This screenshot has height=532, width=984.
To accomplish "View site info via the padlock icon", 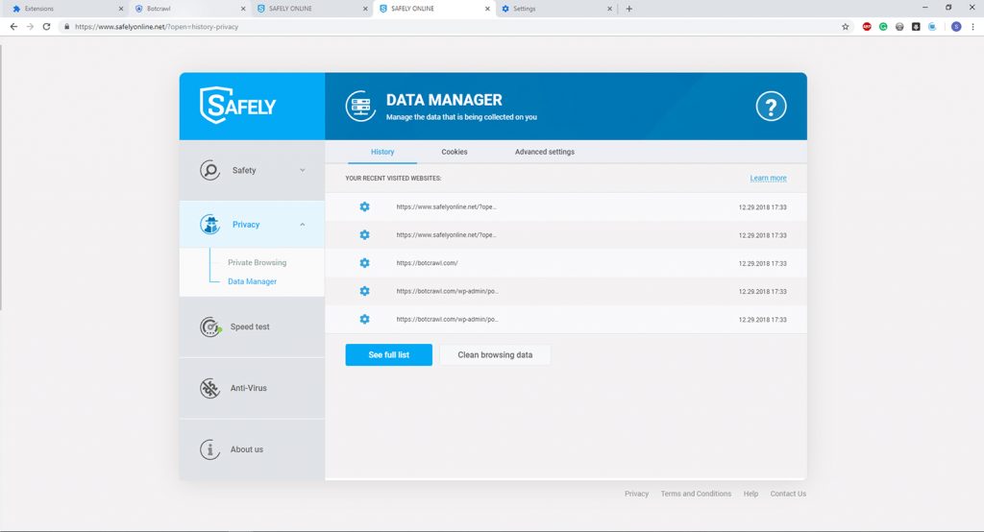I will [66, 26].
